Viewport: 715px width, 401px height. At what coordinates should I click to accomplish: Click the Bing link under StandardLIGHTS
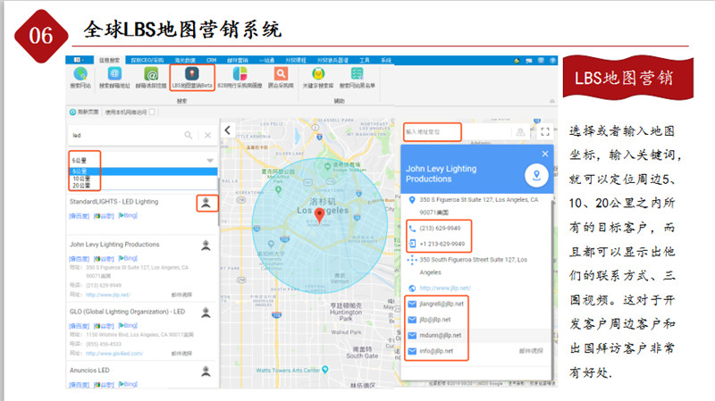pos(128,215)
